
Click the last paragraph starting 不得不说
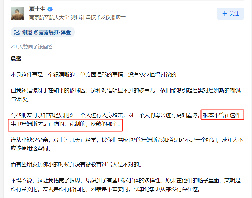(126, 185)
